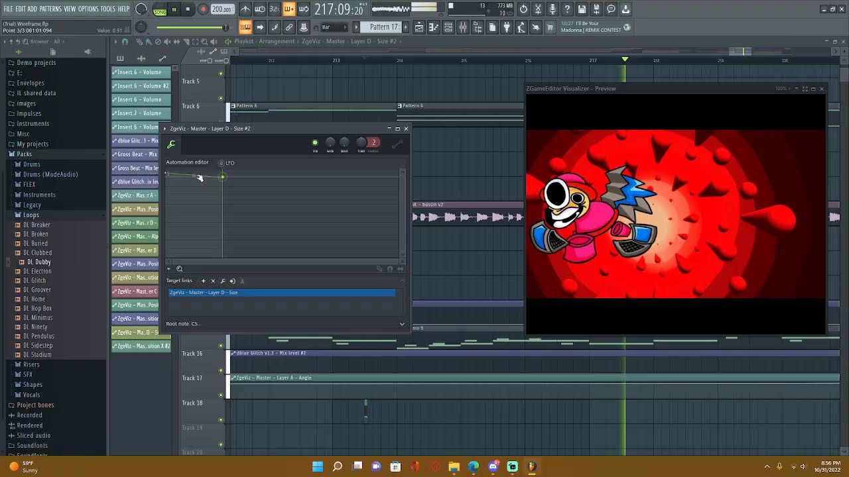Open the Bar snap dropdown
This screenshot has height=477, width=849.
(x=334, y=27)
